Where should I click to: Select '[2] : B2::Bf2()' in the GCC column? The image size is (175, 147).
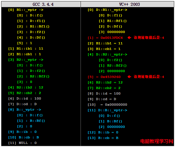click(x=33, y=76)
